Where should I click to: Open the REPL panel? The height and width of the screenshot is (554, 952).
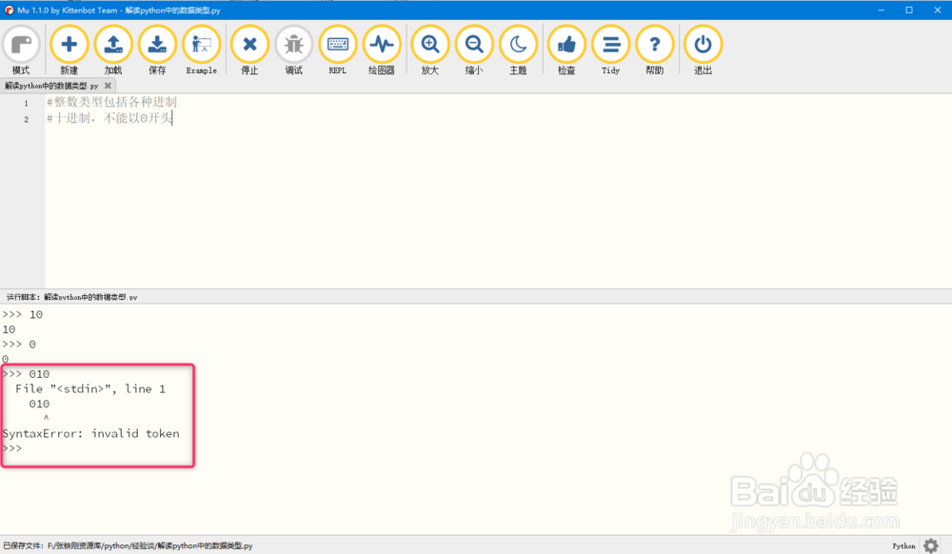(x=338, y=50)
